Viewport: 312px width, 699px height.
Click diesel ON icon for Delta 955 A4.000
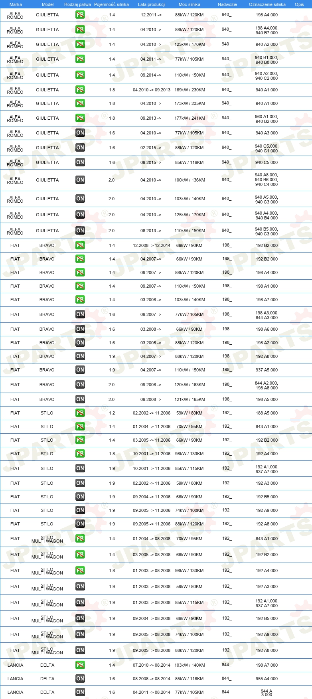coord(80,679)
